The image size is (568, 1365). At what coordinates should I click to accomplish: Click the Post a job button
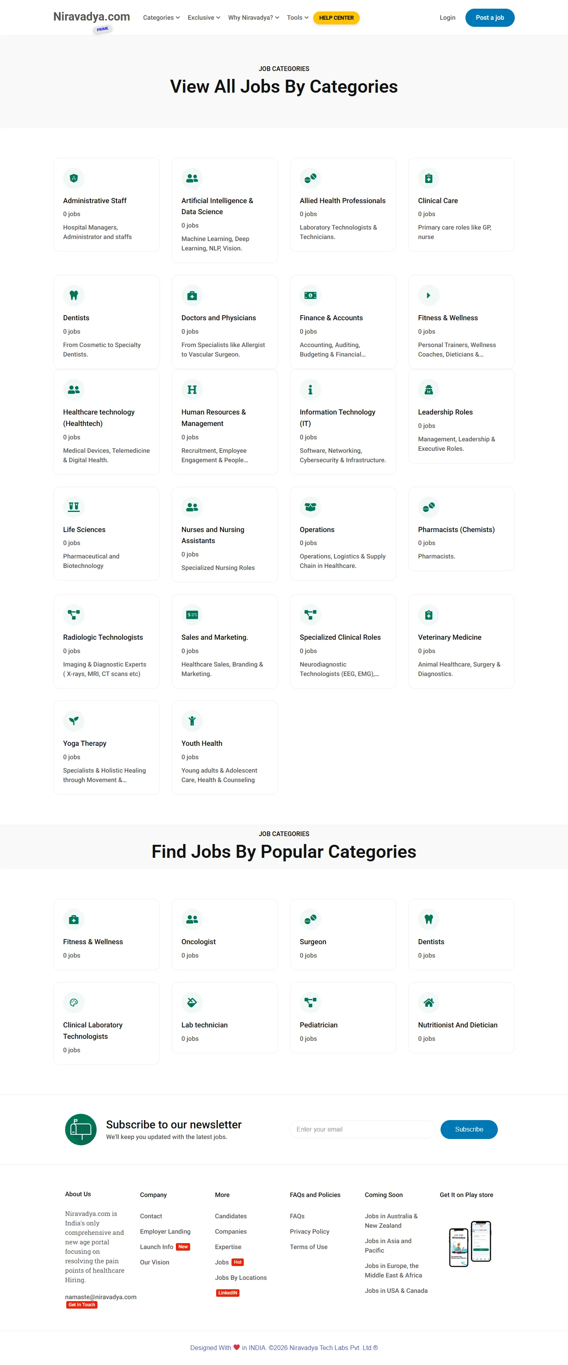490,18
